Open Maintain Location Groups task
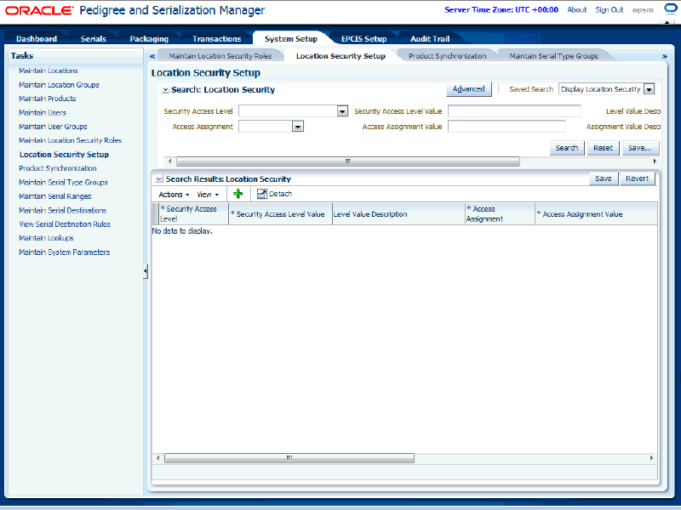 point(59,84)
